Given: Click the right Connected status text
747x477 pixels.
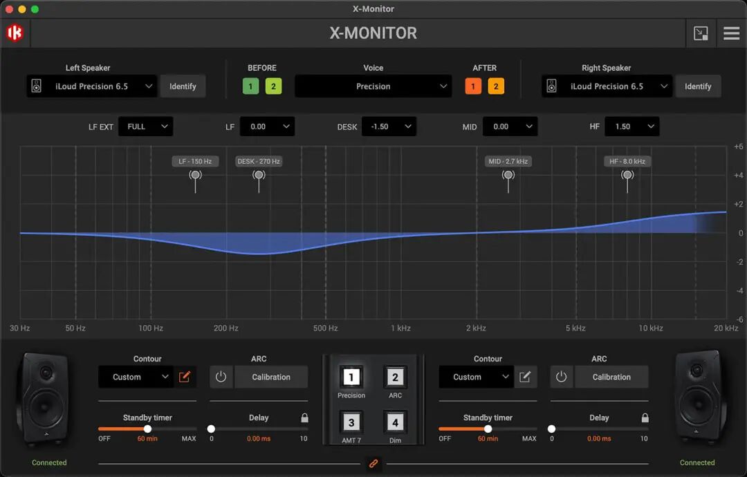Looking at the screenshot, I should coord(697,462).
